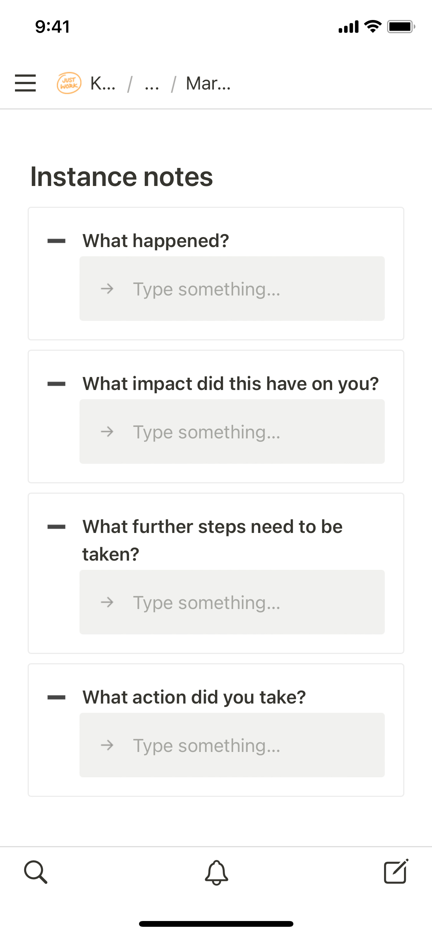Create a new page with compose icon
Viewport: 432px width, 936px height.
pyautogui.click(x=396, y=872)
